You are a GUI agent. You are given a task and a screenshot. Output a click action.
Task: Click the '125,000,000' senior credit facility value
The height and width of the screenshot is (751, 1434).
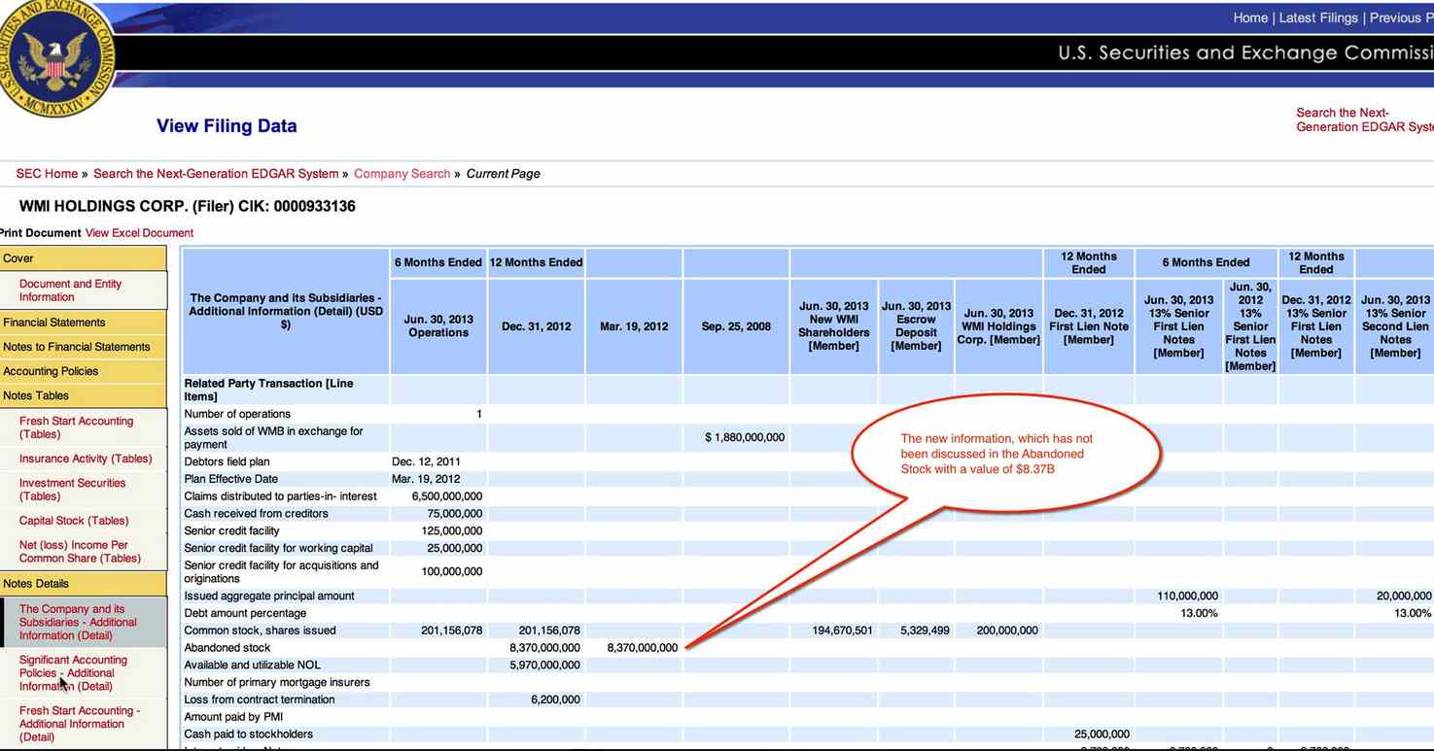tap(452, 531)
